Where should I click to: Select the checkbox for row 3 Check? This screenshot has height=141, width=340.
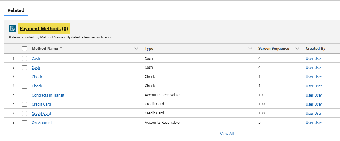click(24, 77)
